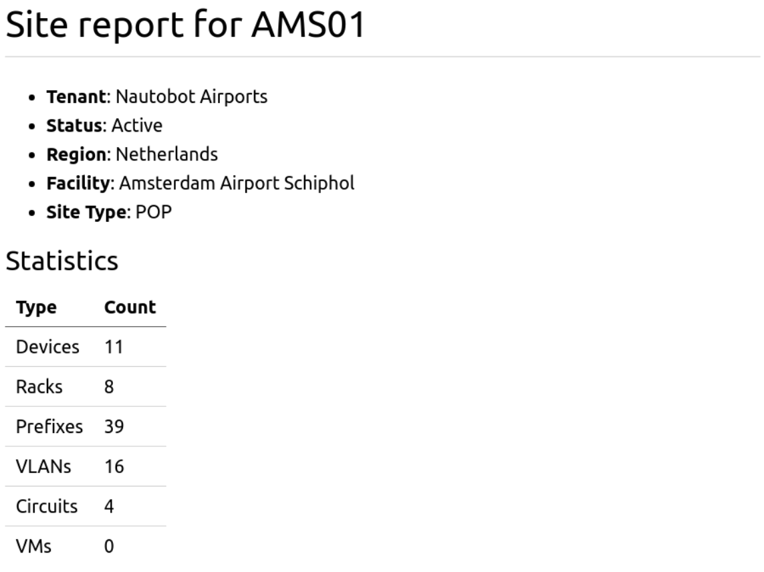Click the Circuits count value 4
Screen dimensions: 764x572
tap(109, 507)
